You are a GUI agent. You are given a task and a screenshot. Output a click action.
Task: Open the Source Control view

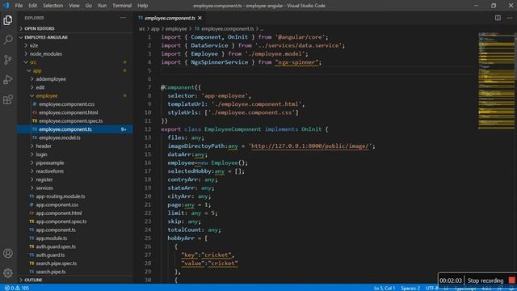point(8,60)
